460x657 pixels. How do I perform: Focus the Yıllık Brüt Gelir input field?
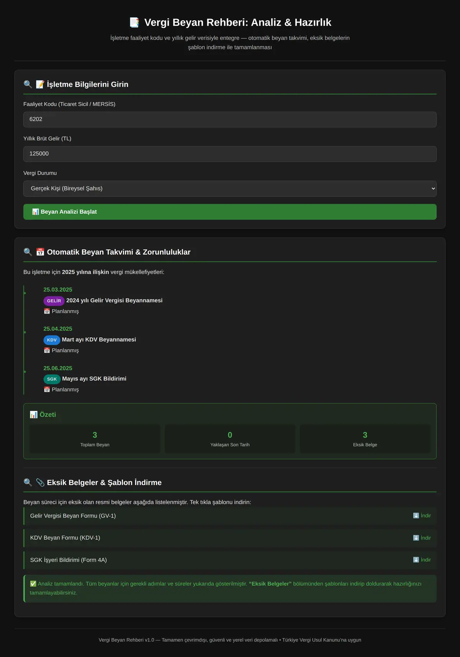pos(230,154)
